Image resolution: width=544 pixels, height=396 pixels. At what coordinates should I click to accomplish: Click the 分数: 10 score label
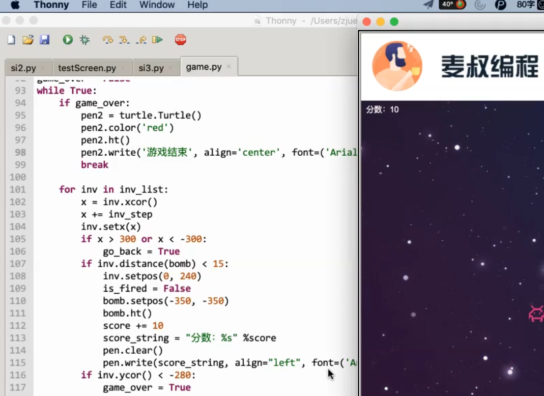point(382,109)
